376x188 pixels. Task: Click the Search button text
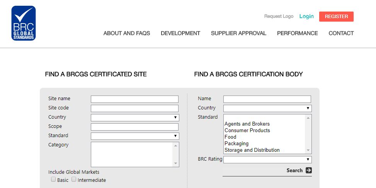(x=294, y=170)
